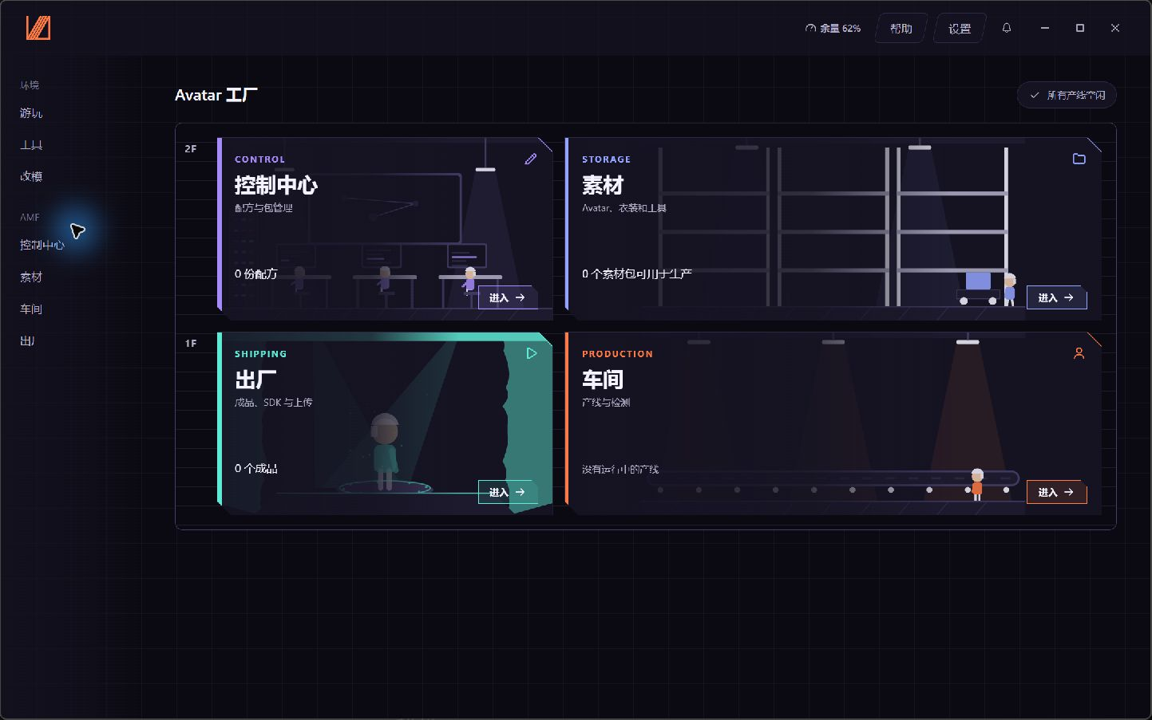The height and width of the screenshot is (720, 1152).
Task: Click 进入 on the 出厂 shipping card
Action: pyautogui.click(x=508, y=492)
